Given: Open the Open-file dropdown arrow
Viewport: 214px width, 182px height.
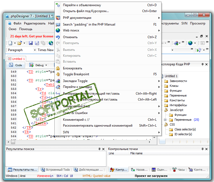Looking at the screenshot, I should (24, 43).
